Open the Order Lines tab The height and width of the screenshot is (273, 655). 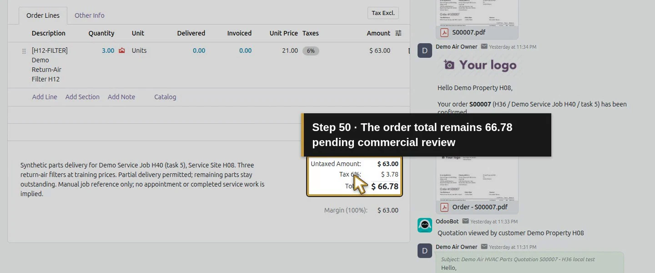click(x=43, y=15)
